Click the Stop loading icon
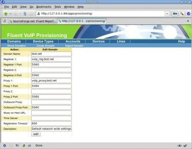This screenshot has height=149, width=192. pos(31,14)
